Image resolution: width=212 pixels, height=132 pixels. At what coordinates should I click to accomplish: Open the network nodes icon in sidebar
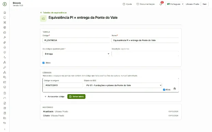pos(4,72)
